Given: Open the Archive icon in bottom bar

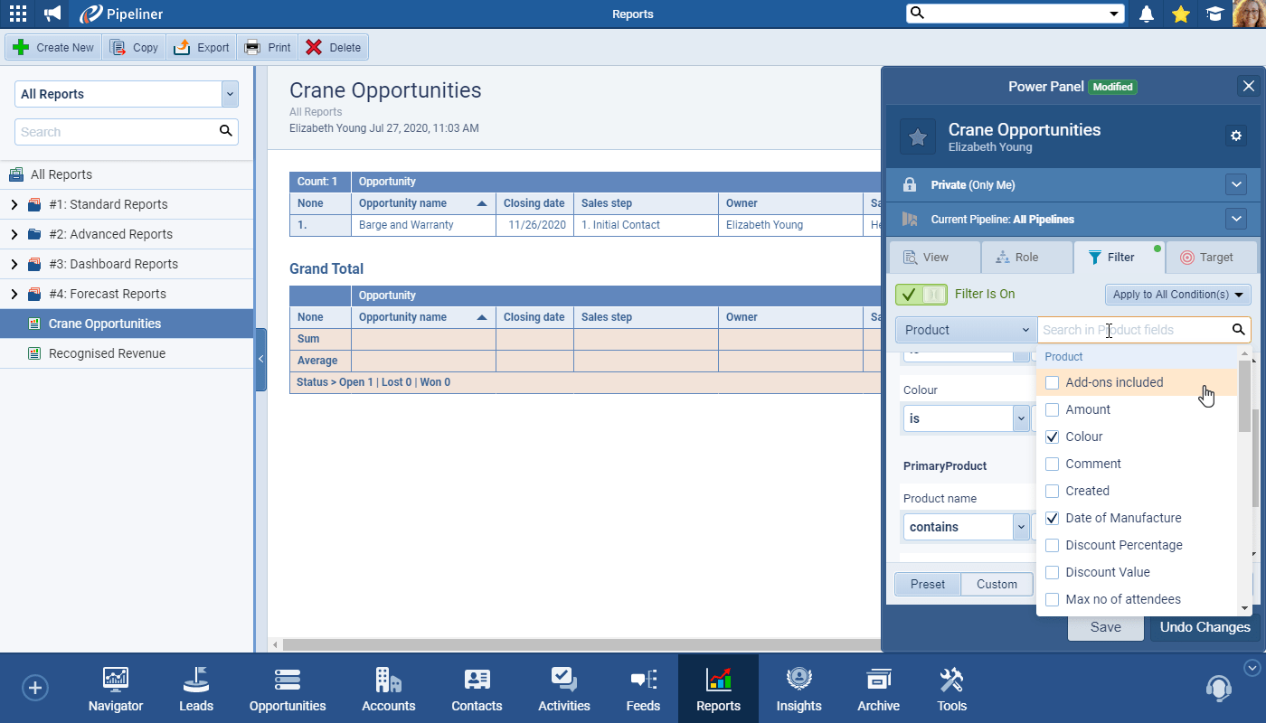Looking at the screenshot, I should tap(878, 689).
